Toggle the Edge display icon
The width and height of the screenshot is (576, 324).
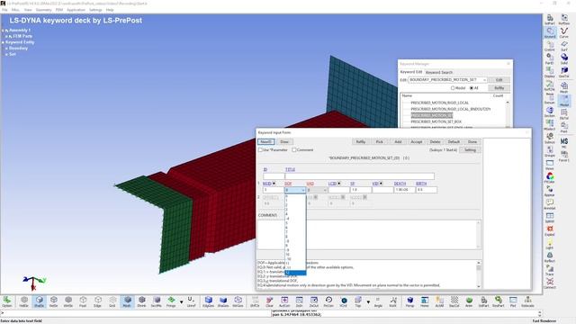(x=98, y=301)
